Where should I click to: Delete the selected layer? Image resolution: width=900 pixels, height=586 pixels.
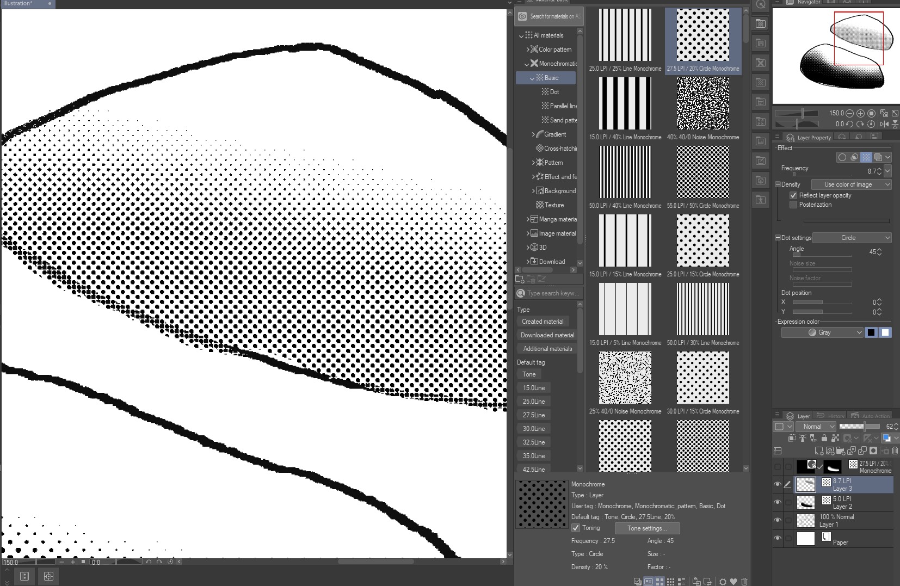click(x=895, y=451)
